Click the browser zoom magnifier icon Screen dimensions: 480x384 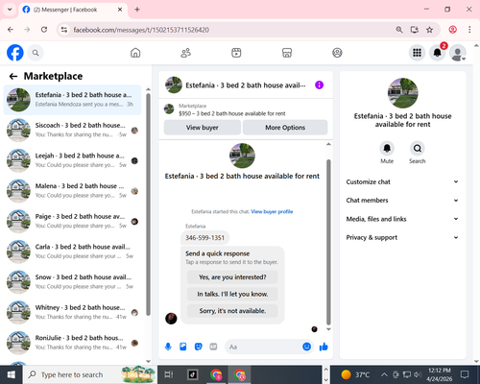(x=399, y=30)
